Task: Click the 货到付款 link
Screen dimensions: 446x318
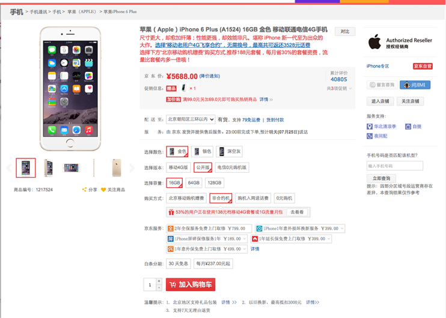Action: click(x=275, y=120)
